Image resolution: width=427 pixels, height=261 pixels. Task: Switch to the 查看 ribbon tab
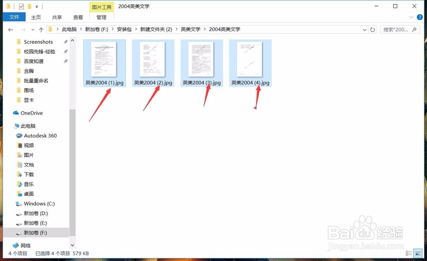pos(77,17)
